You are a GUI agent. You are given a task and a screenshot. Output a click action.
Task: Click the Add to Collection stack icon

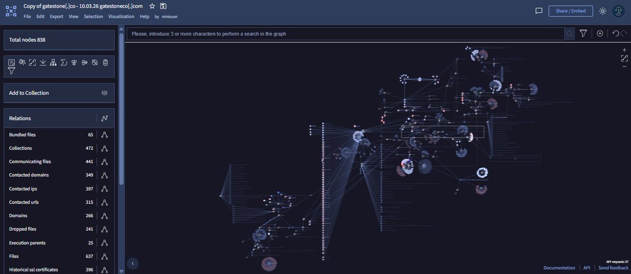coord(105,93)
